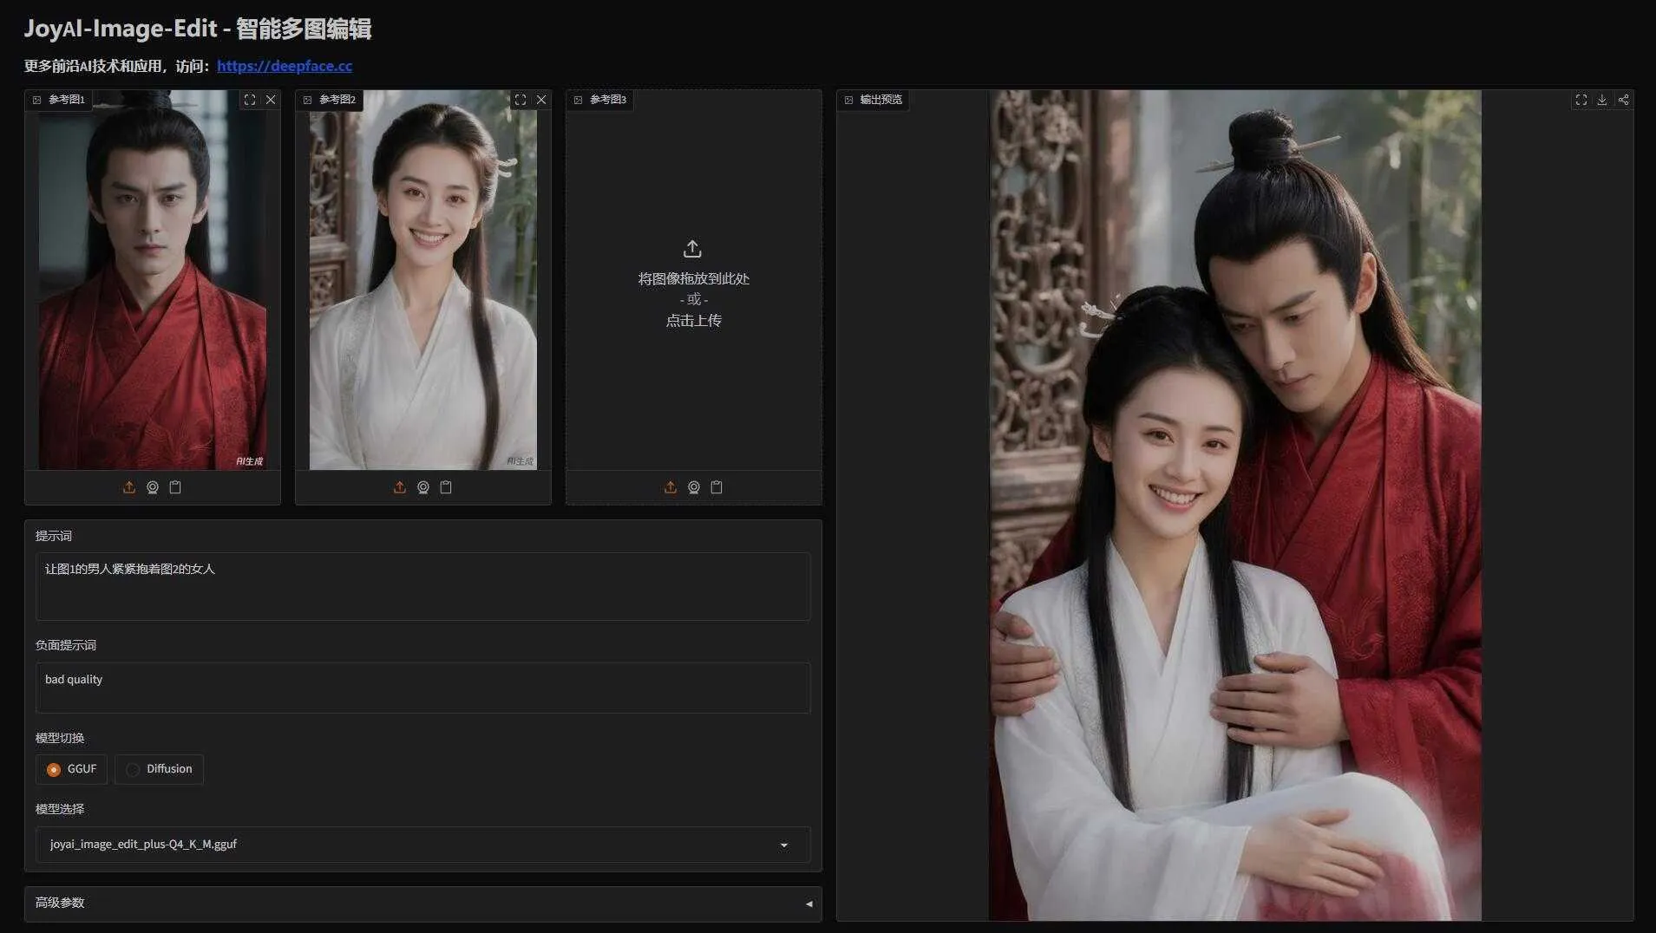Click webcam icon under 参考图3
The width and height of the screenshot is (1656, 933).
pos(694,487)
